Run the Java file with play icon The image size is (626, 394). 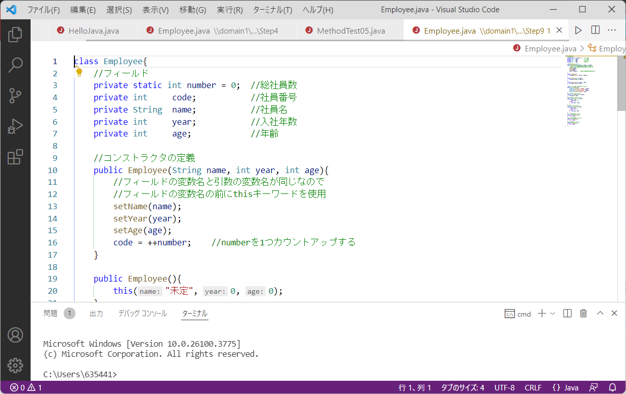pos(578,31)
